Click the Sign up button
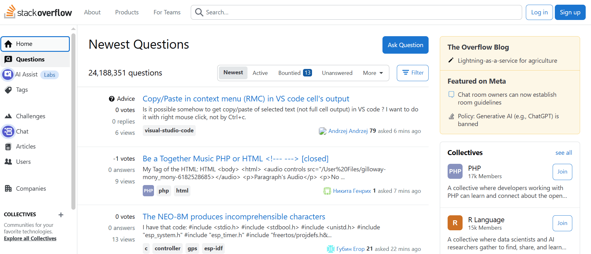This screenshot has width=591, height=254. pyautogui.click(x=570, y=12)
